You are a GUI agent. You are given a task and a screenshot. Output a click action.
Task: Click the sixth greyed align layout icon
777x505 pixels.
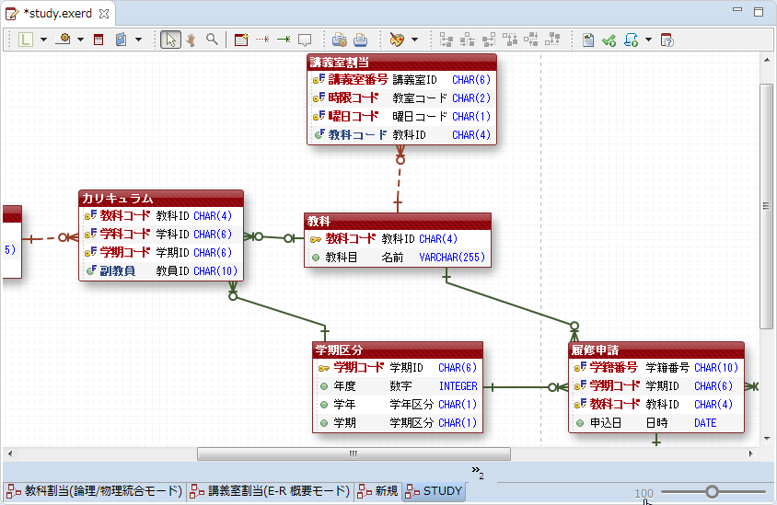552,40
